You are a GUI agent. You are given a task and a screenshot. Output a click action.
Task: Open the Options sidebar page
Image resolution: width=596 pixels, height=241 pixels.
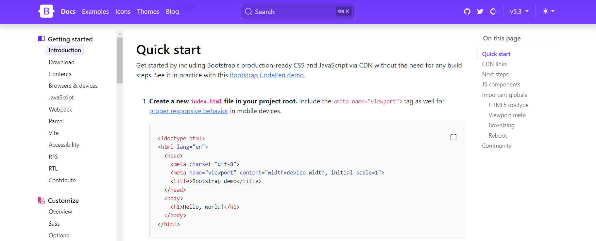(x=59, y=235)
